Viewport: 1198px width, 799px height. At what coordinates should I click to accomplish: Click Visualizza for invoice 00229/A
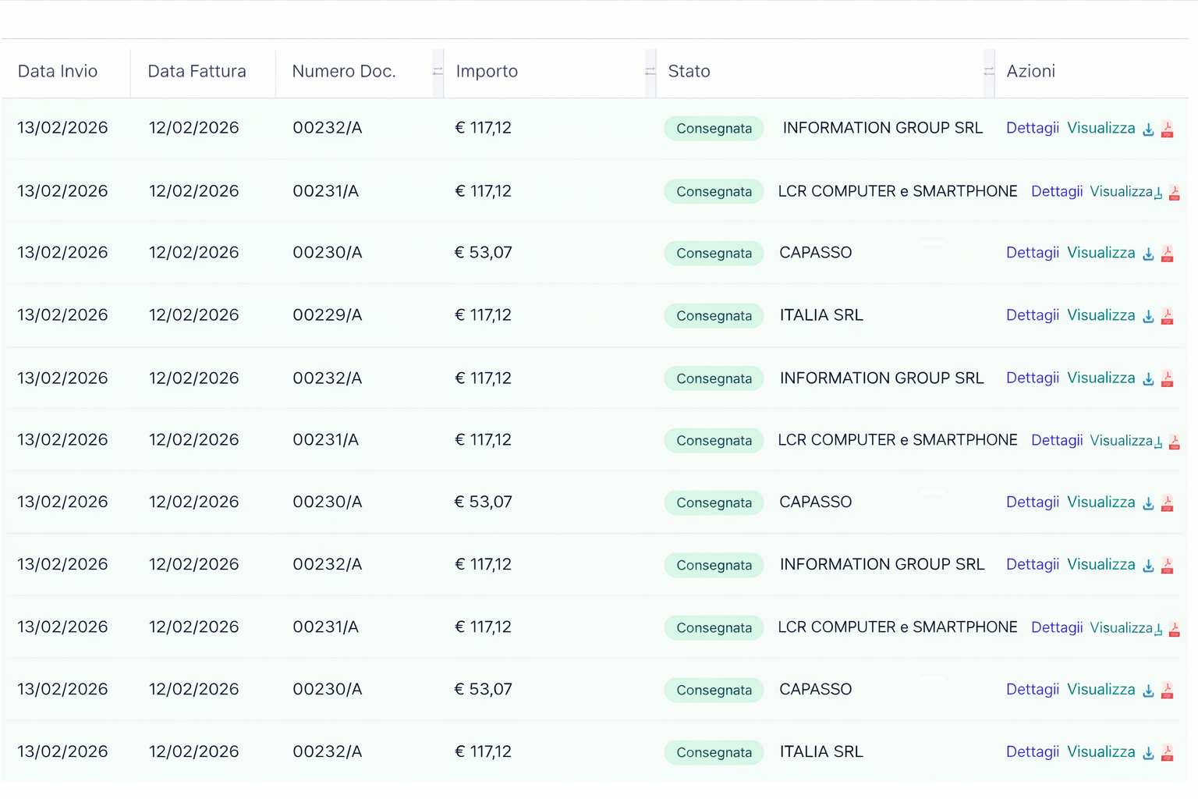[x=1101, y=315]
